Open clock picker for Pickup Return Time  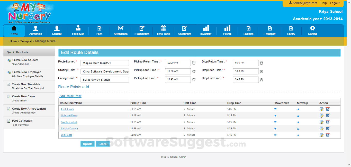[x=194, y=63]
